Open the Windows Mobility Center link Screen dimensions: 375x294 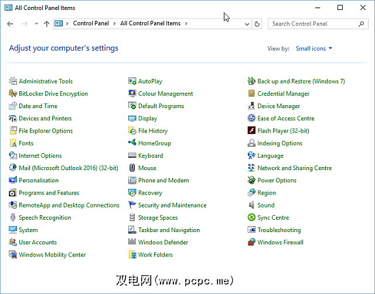pyautogui.click(x=52, y=255)
